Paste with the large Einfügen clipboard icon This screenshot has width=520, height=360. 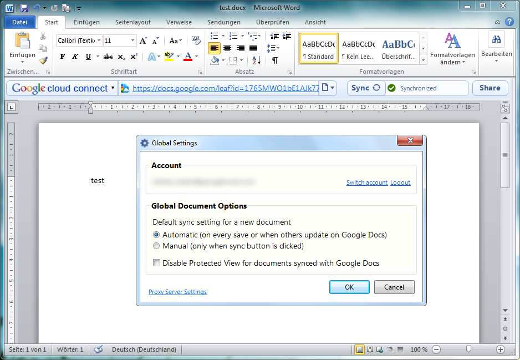23,41
